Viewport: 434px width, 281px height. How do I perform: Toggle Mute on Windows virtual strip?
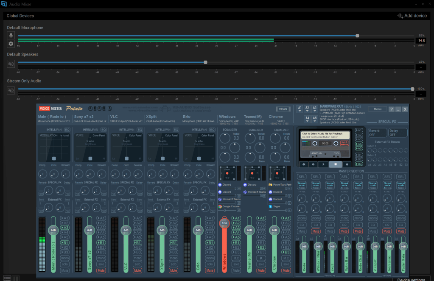coord(236,270)
